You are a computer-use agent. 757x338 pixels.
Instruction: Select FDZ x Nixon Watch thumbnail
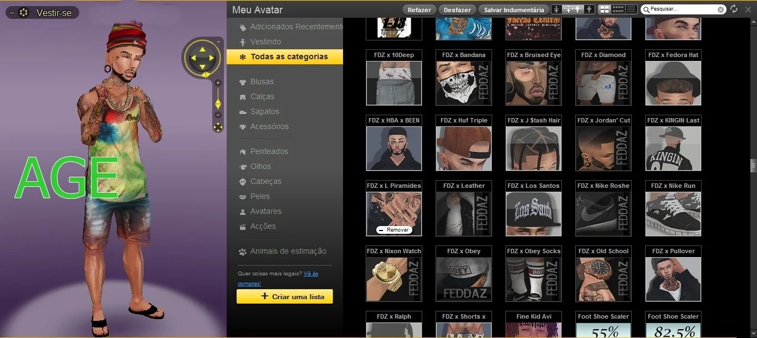click(394, 279)
